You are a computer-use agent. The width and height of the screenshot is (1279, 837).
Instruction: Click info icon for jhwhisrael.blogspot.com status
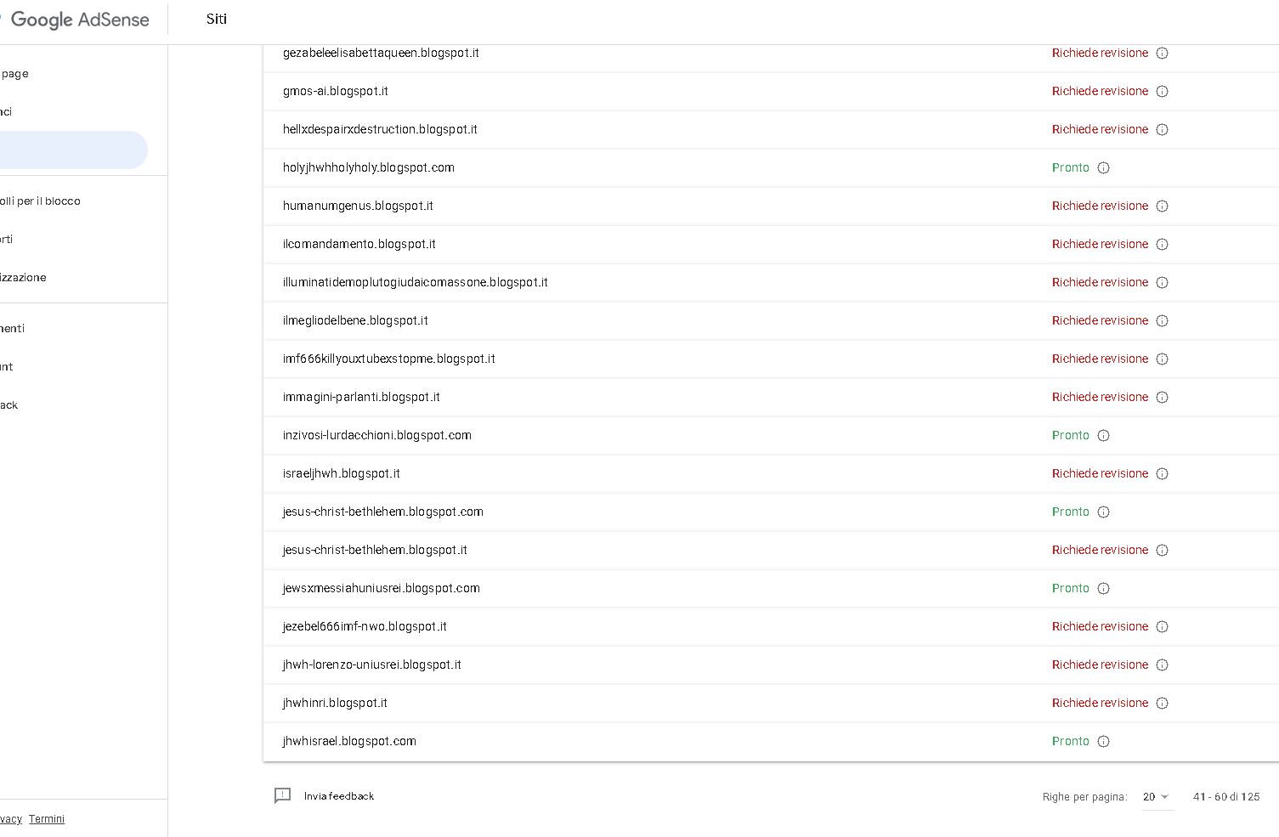click(1103, 741)
